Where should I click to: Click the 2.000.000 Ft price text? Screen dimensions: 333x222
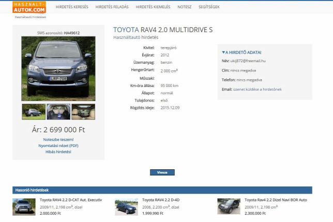click(50, 213)
